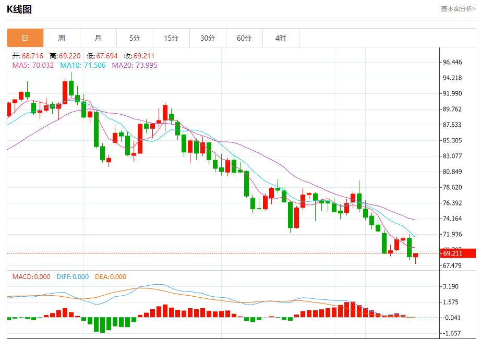481x339 pixels.
Task: Open the 30分 interval tab
Action: (208, 38)
